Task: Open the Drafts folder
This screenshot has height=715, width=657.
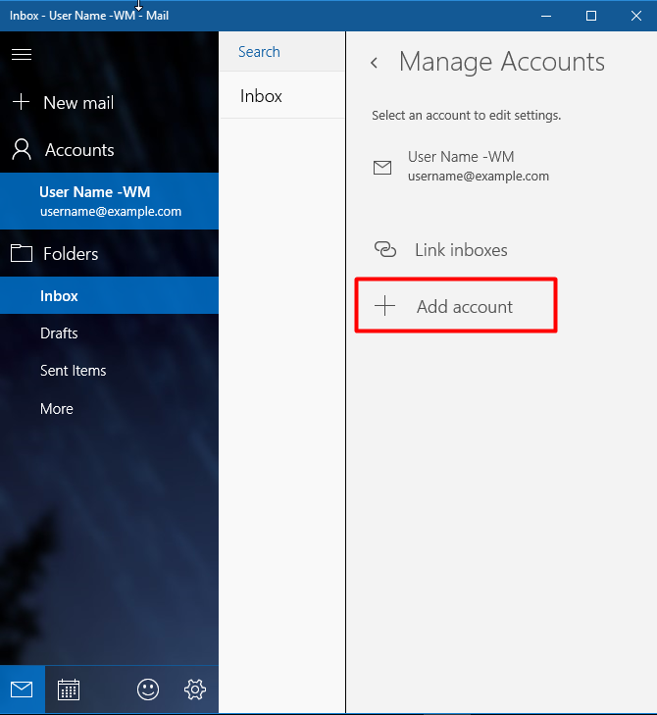Action: coord(59,333)
